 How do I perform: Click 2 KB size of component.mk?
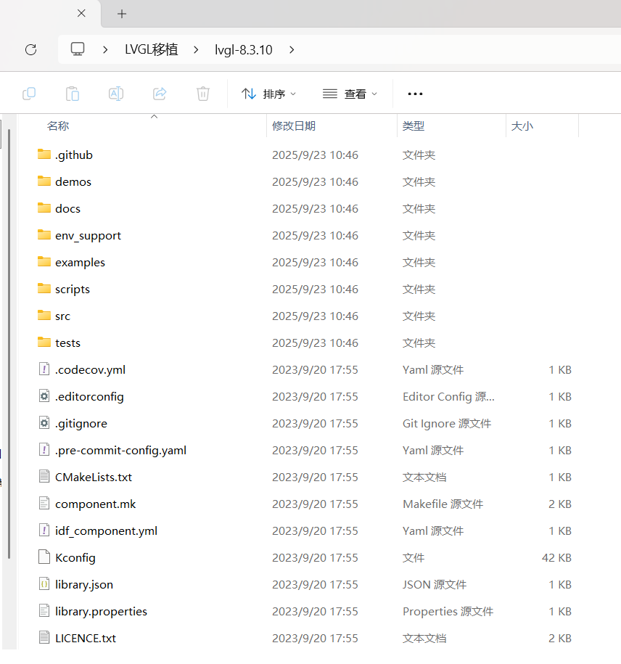coord(559,504)
